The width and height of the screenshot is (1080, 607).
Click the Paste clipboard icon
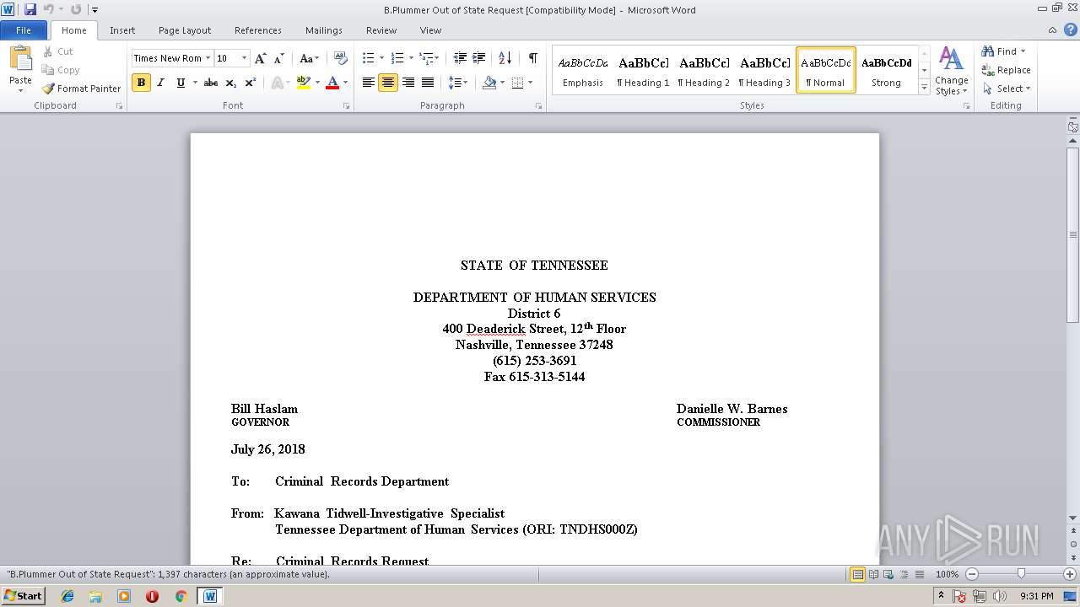coord(20,58)
